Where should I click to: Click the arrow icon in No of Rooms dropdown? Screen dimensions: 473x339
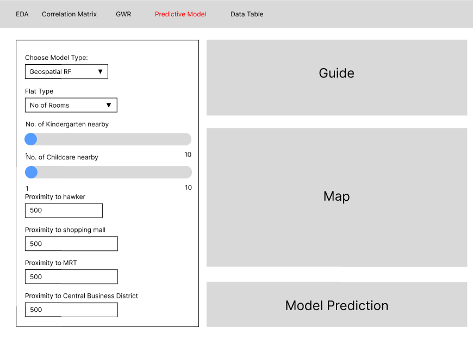(x=109, y=105)
